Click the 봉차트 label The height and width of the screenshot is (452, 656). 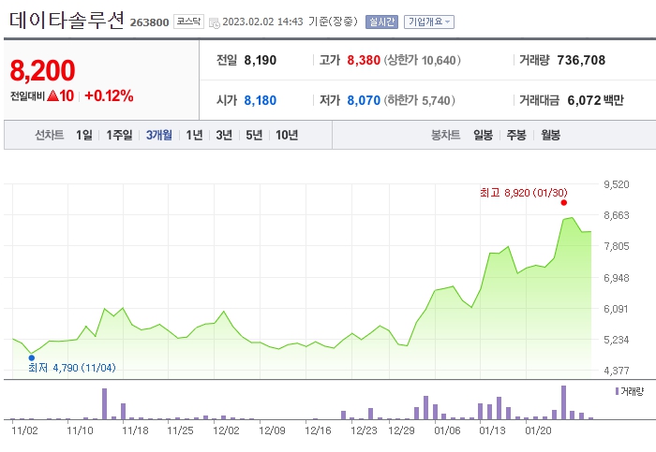445,135
